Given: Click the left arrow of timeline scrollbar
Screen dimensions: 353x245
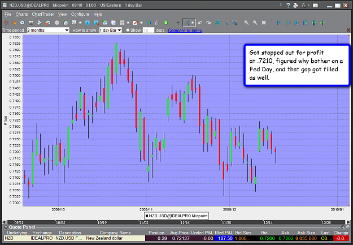Looking at the screenshot, I should pos(4,222).
